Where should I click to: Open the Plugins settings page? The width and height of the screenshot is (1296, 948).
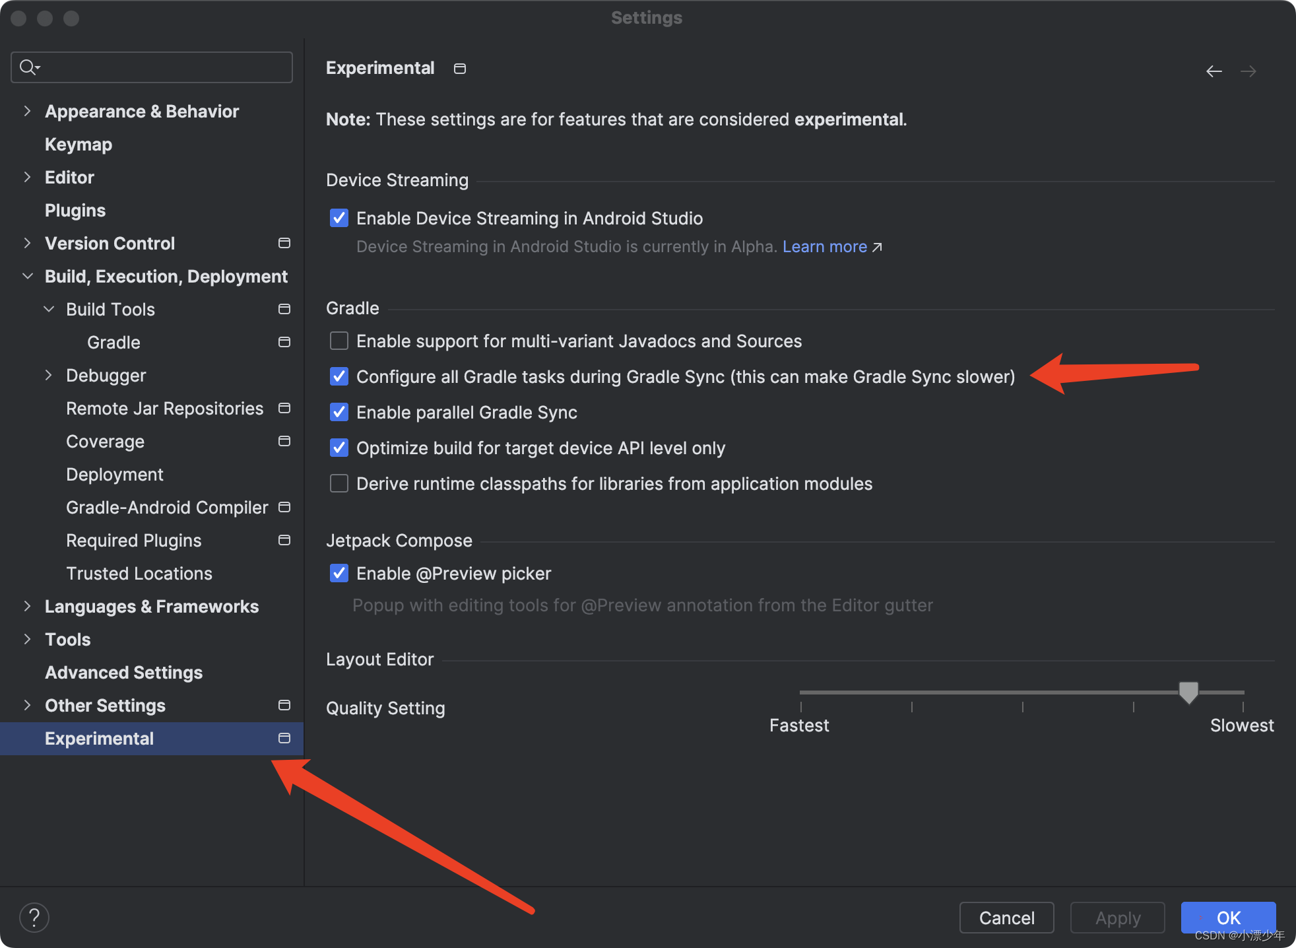point(75,210)
